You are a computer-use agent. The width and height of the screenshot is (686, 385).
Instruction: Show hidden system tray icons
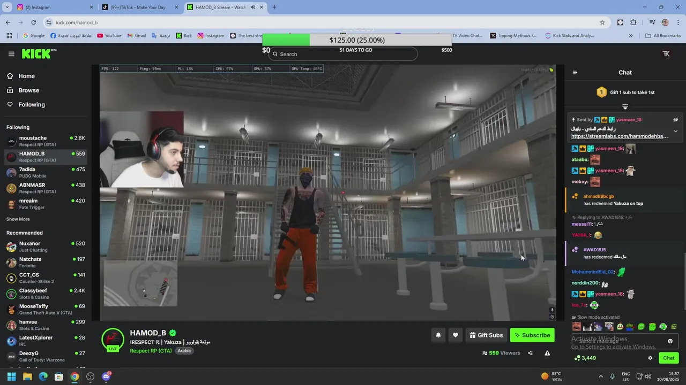[600, 376]
